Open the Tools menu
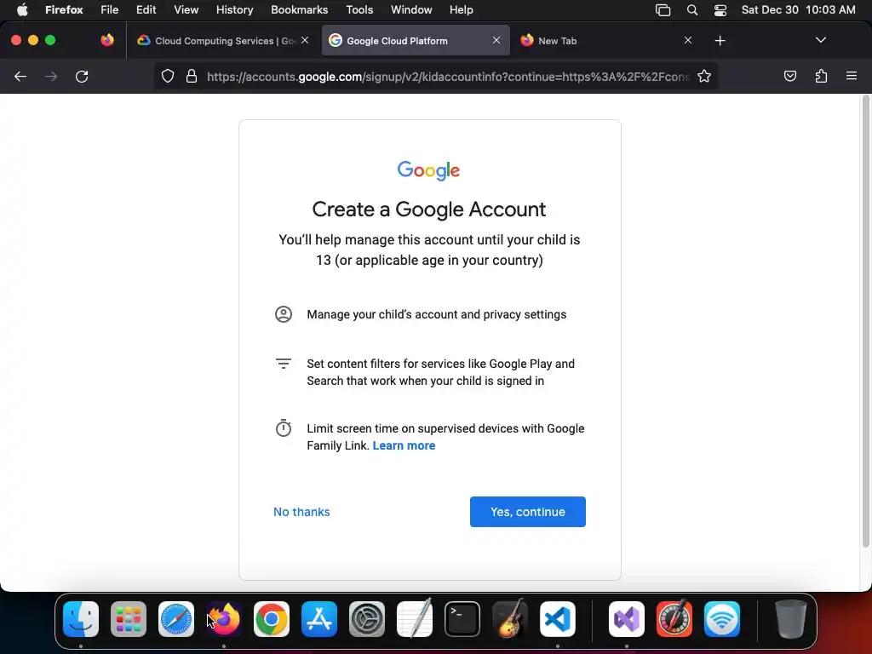Screen dimensions: 872x654 [x=359, y=9]
